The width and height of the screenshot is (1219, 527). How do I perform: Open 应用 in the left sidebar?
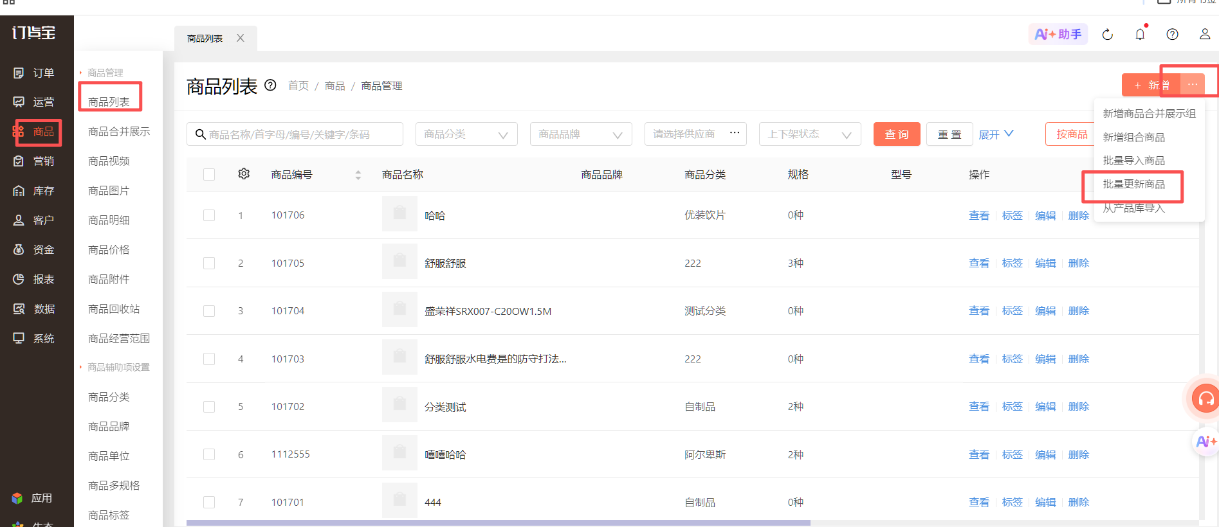[32, 498]
